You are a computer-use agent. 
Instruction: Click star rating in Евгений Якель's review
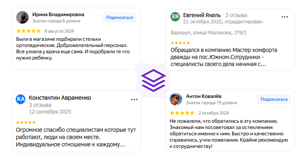point(180,43)
